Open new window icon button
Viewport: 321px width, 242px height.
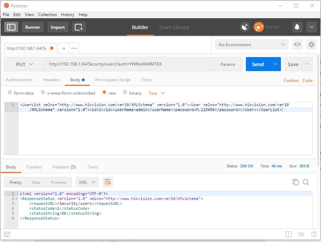click(x=79, y=27)
